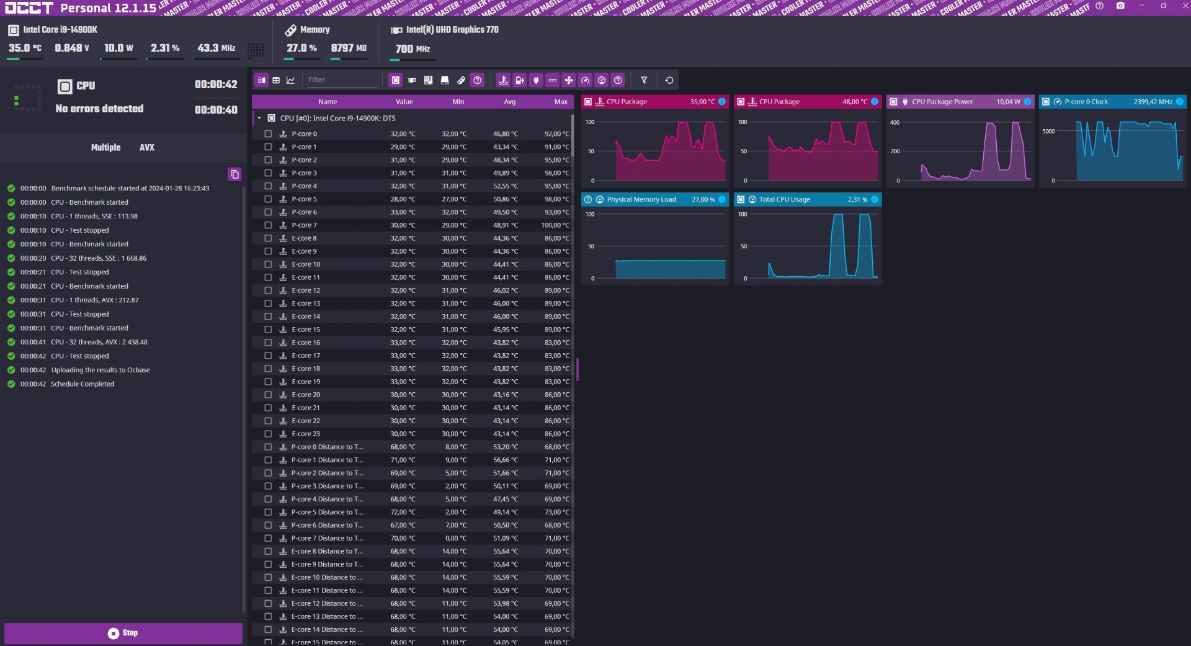
Task: Select the AVX instruction set label
Action: 147,148
